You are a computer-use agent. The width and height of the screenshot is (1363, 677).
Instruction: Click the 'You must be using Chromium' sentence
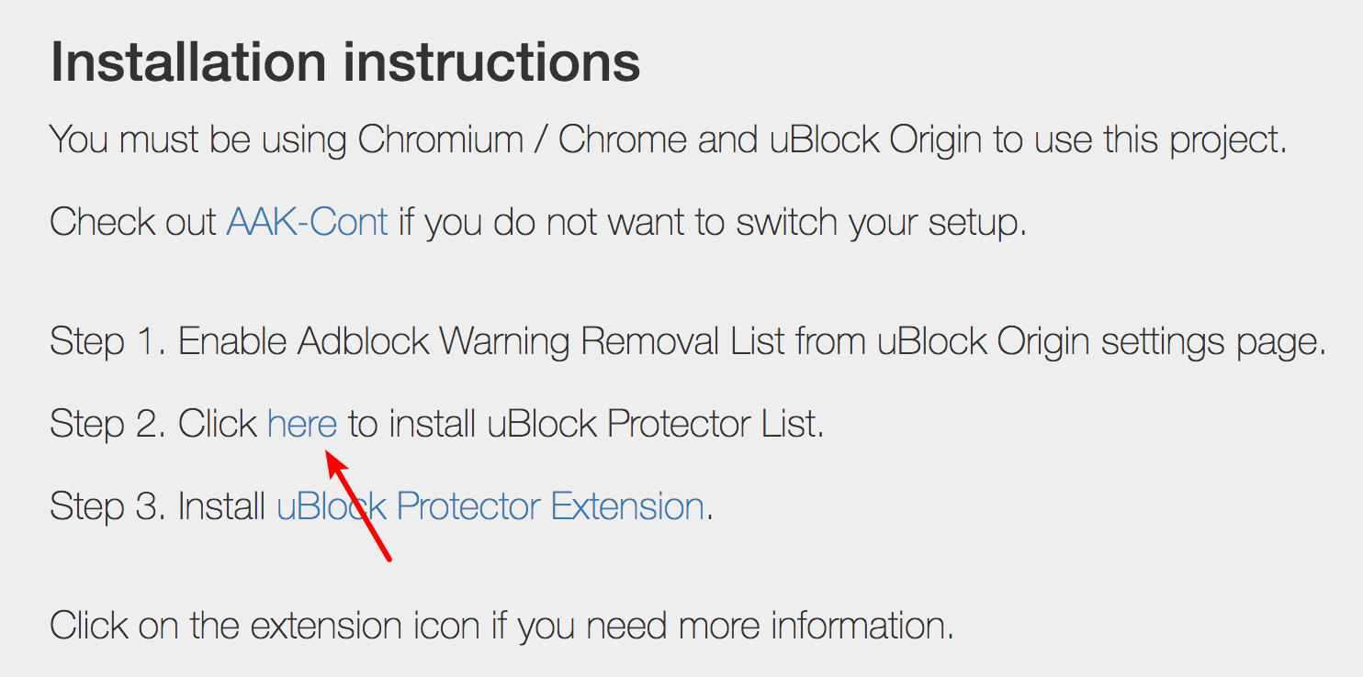[668, 139]
